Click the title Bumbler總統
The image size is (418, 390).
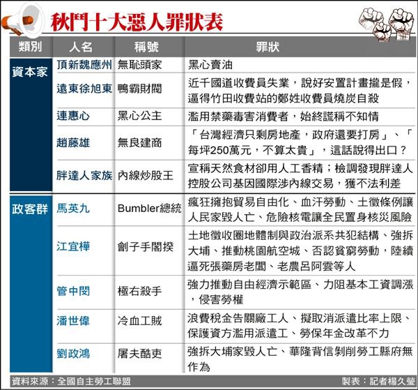(x=150, y=208)
